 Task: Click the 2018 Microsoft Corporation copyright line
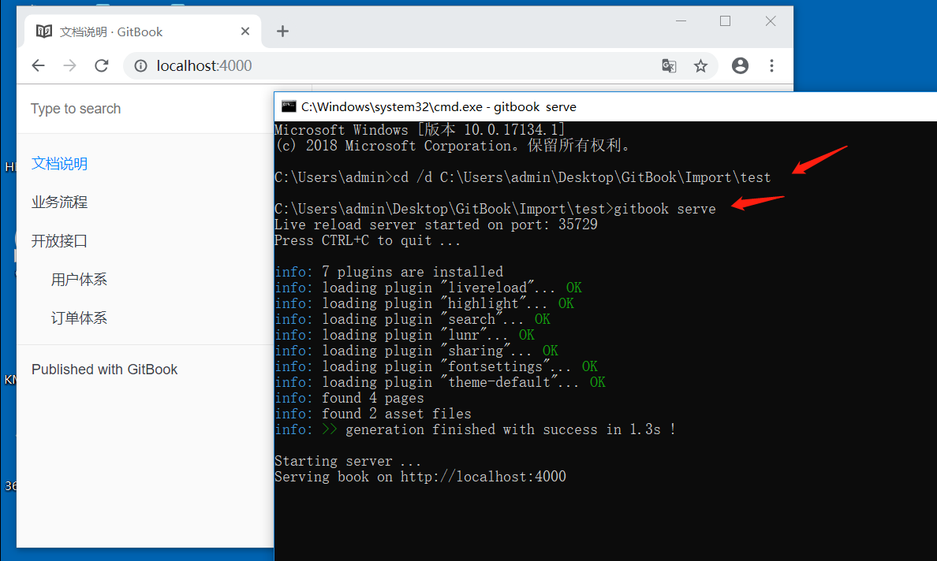[x=453, y=146]
